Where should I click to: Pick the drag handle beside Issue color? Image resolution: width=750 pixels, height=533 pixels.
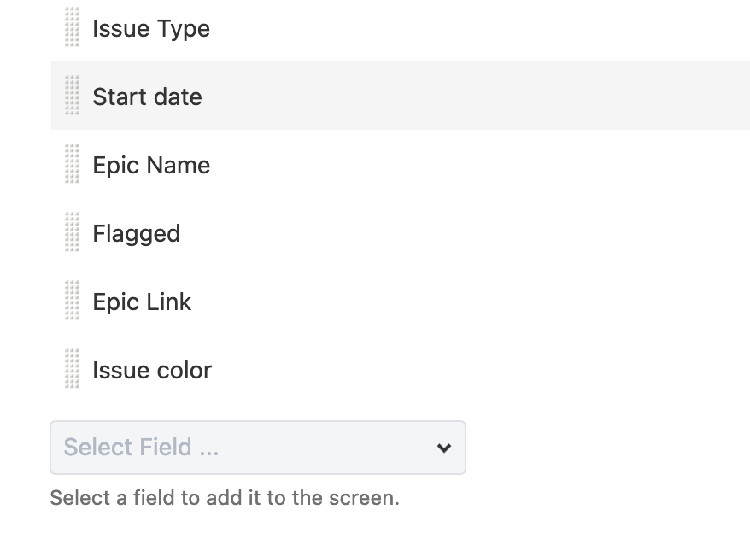click(x=72, y=369)
